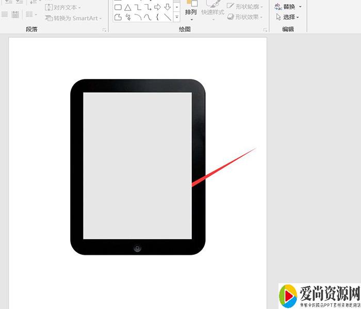Choose the curve shape tool
The width and height of the screenshot is (361, 309).
pyautogui.click(x=147, y=17)
